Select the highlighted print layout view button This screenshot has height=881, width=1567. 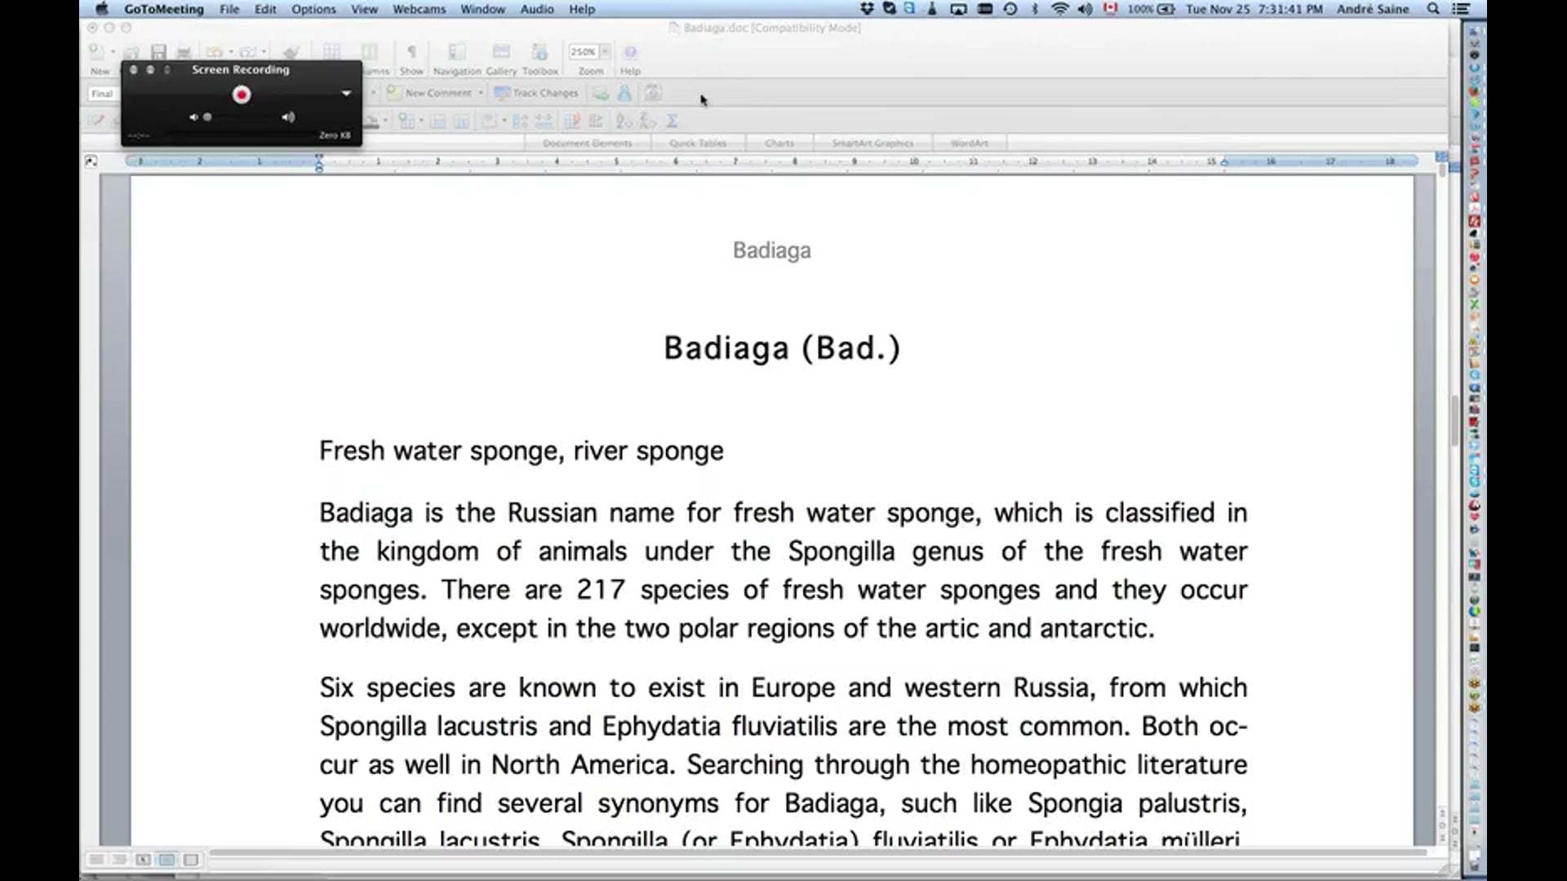tap(166, 860)
